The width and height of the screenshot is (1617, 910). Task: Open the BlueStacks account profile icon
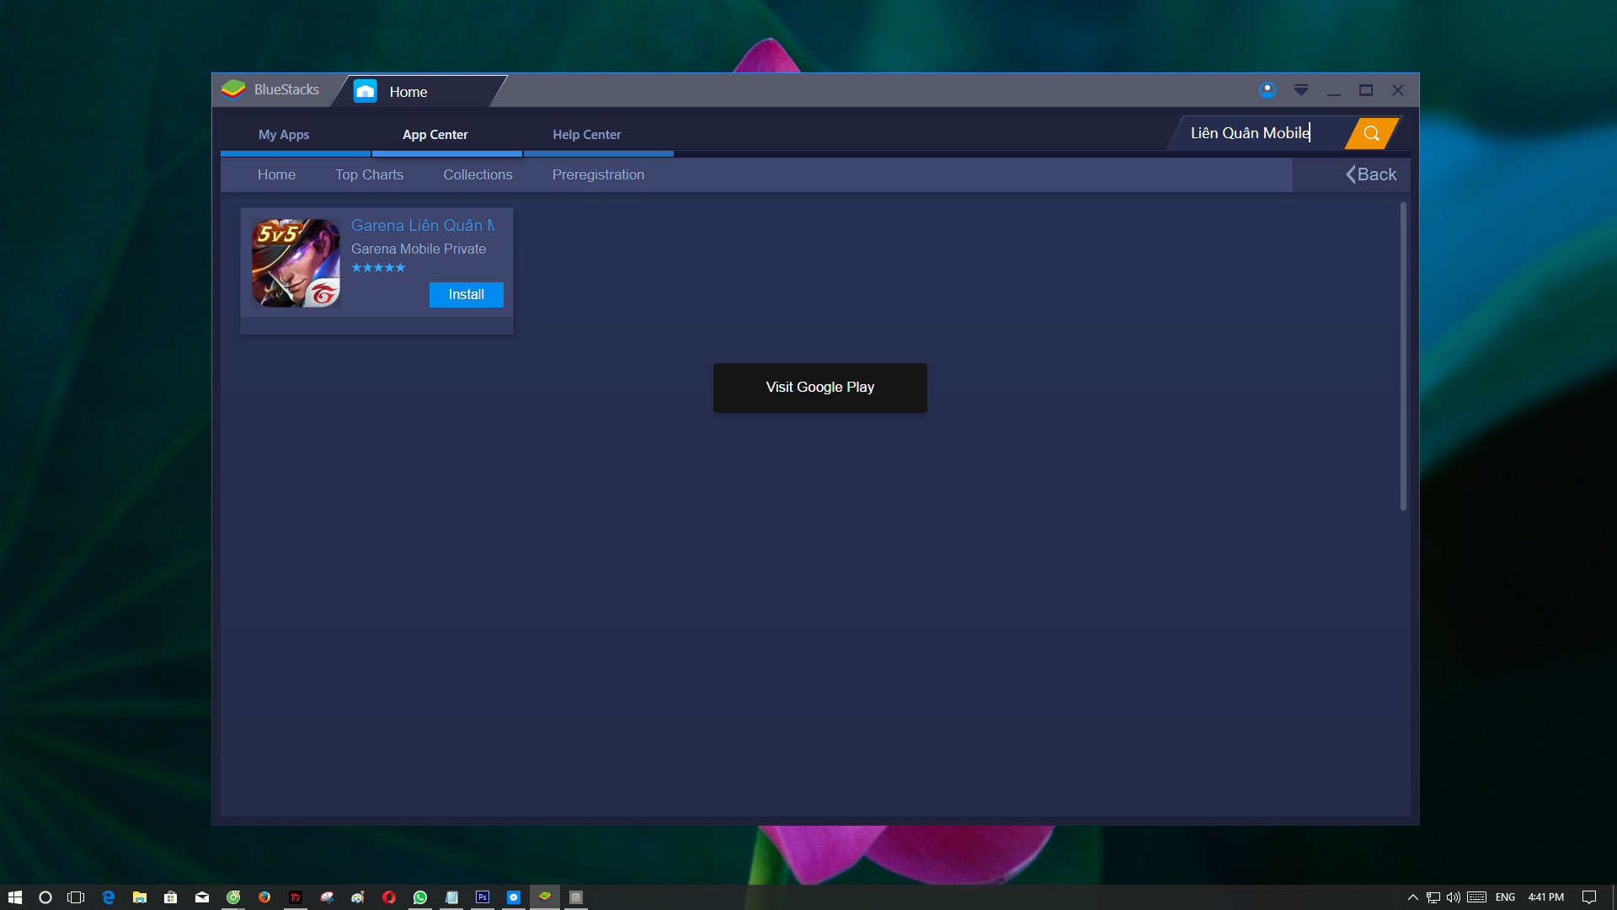pyautogui.click(x=1267, y=90)
